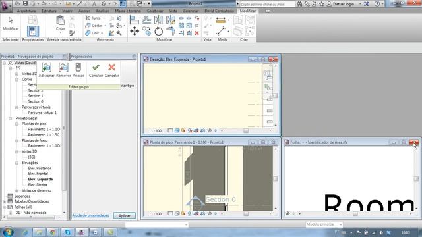This screenshot has height=237, width=422.
Task: Collapse the Cortes tree node
Action: [16, 80]
